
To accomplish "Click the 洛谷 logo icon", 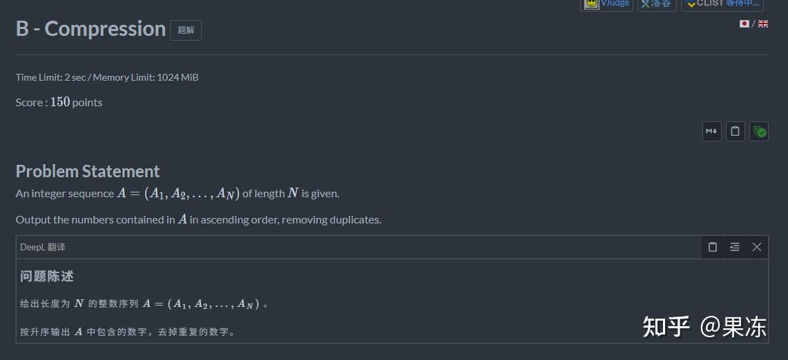I will pos(645,3).
